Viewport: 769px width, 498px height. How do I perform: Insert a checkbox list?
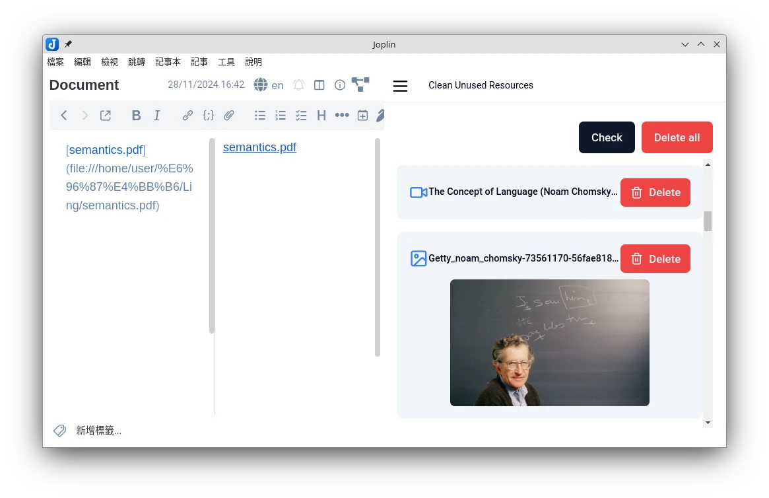[301, 116]
